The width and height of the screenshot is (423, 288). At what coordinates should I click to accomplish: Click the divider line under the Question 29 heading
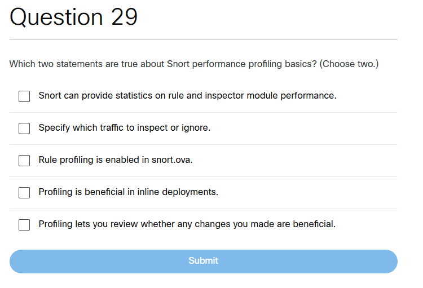click(204, 40)
